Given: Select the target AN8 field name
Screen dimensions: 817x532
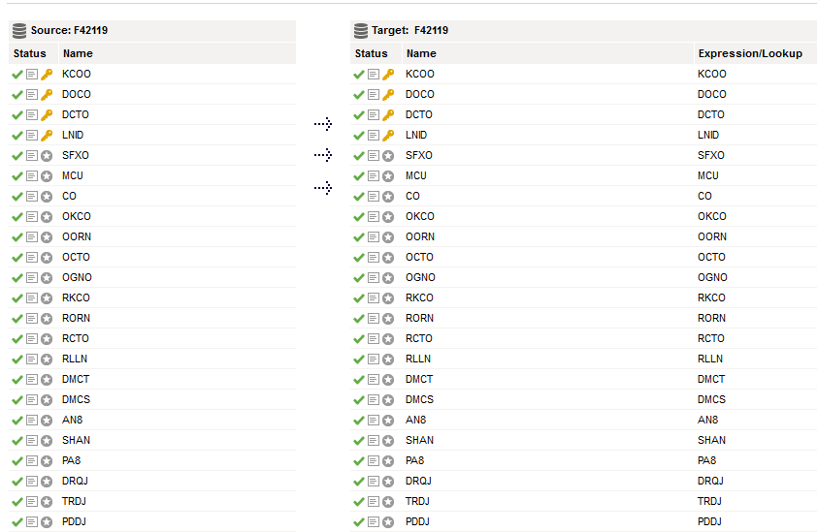Looking at the screenshot, I should pos(416,420).
